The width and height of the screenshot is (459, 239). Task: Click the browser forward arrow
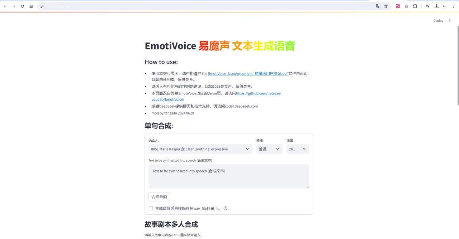(x=14, y=6)
